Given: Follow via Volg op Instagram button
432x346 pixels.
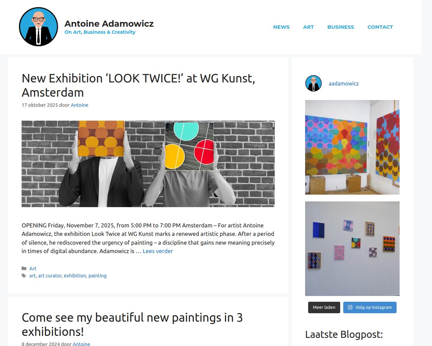Looking at the screenshot, I should click(370, 307).
